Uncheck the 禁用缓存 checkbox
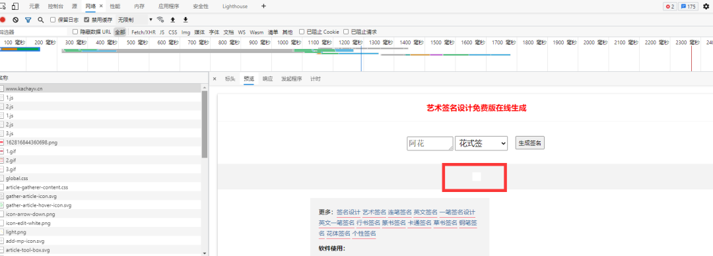Viewport: 713px width, 256px height. pos(87,20)
